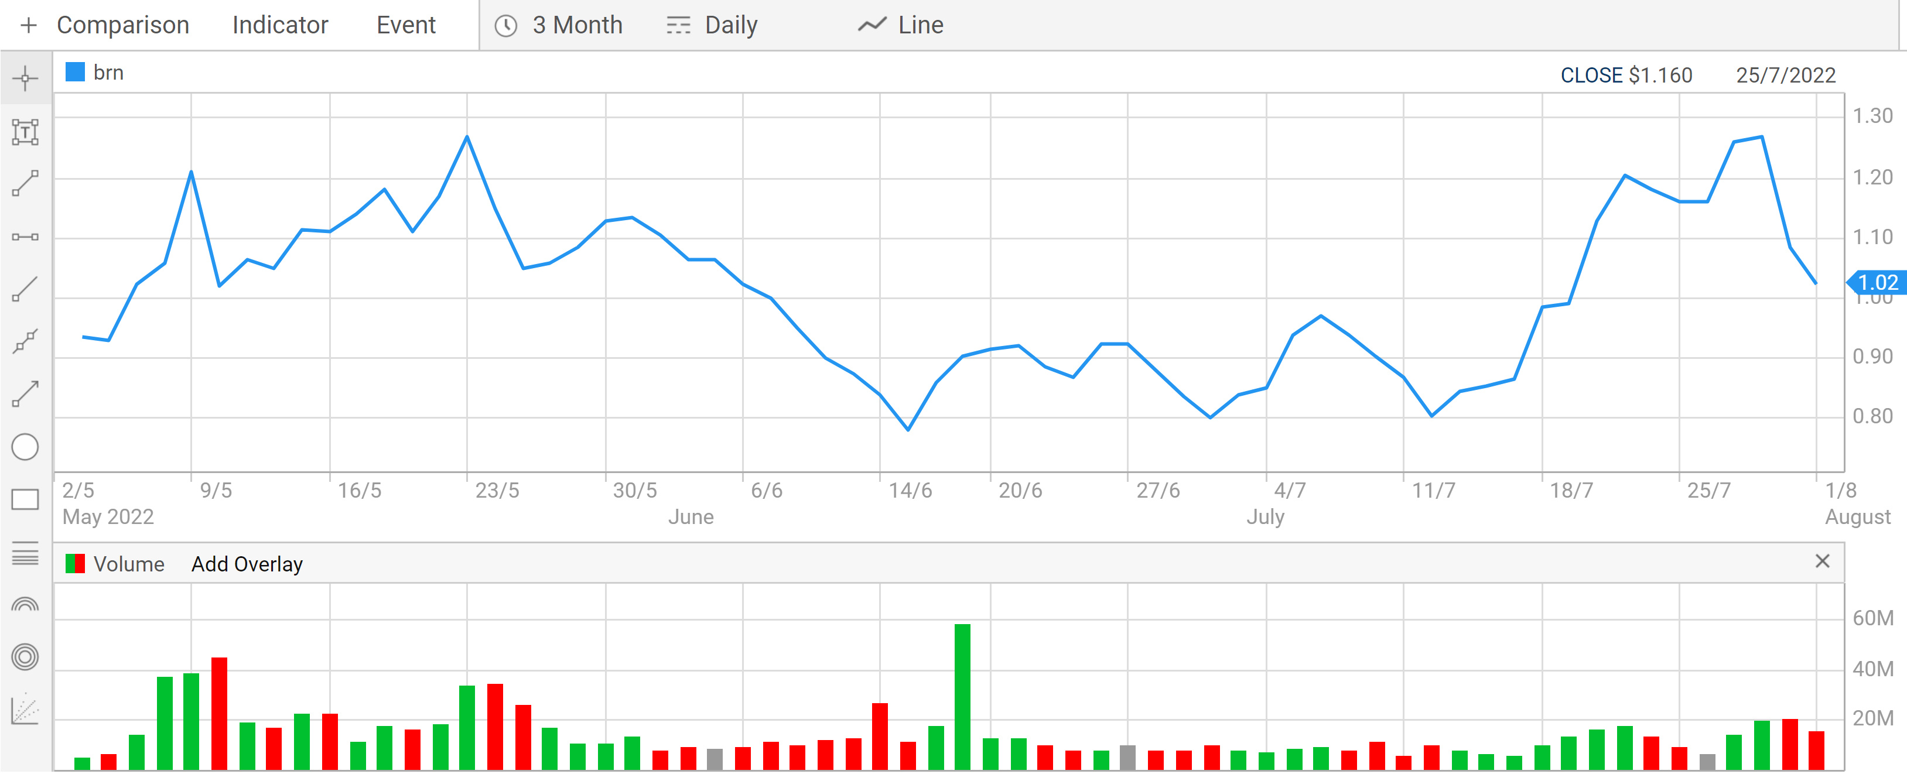Select the crosshair cursor tool
1907x774 pixels.
(25, 78)
